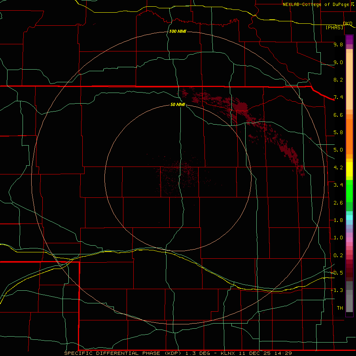Viewport: 356px width, 356px height.
Task: Click the 4.2 scale label
Action: tap(338, 168)
